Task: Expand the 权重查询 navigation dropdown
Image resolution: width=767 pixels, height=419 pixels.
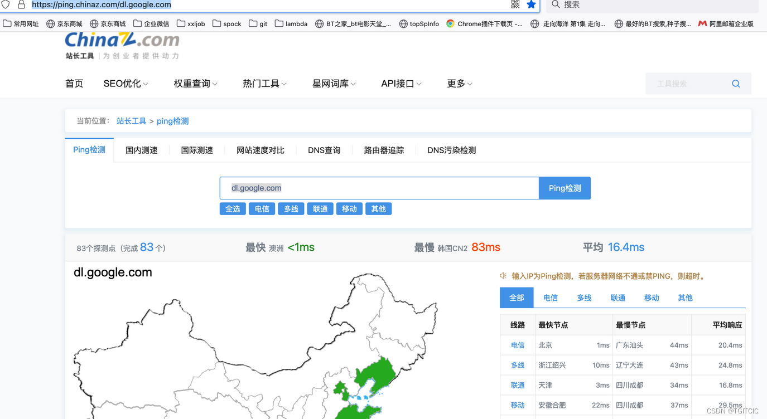Action: [195, 84]
